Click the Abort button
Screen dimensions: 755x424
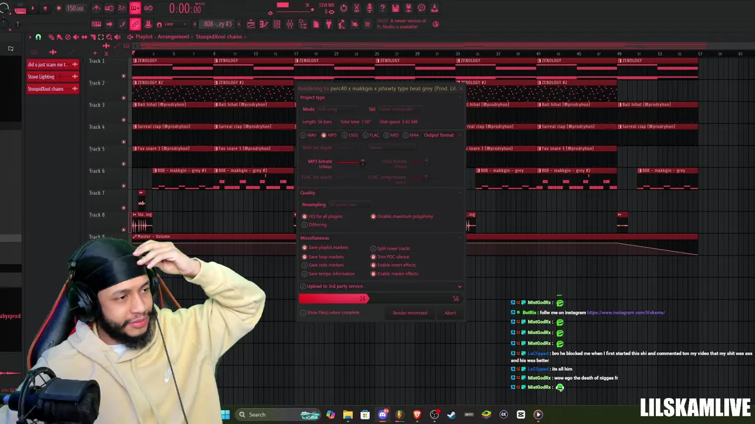click(450, 313)
